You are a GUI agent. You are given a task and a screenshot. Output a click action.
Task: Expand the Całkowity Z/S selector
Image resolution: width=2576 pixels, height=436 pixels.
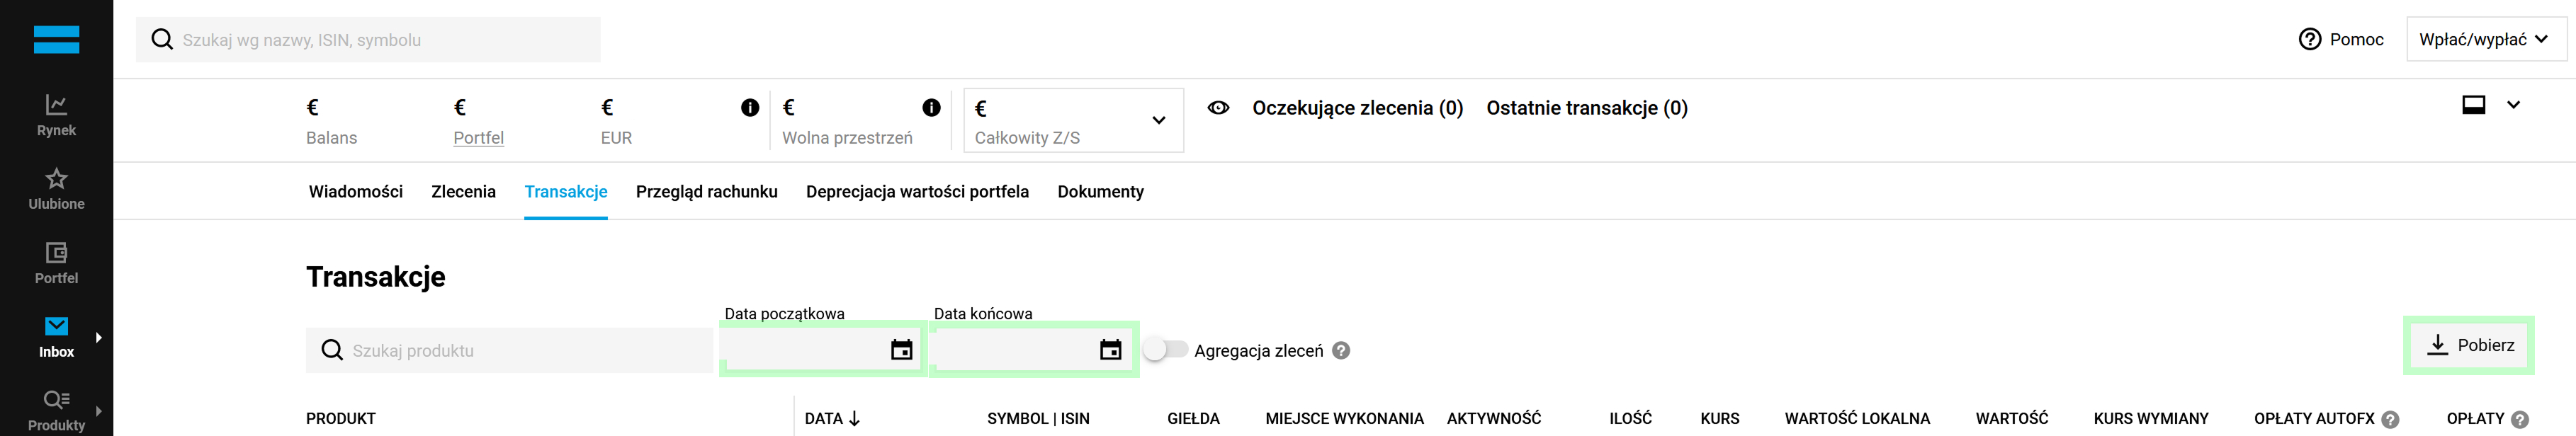tap(1160, 120)
